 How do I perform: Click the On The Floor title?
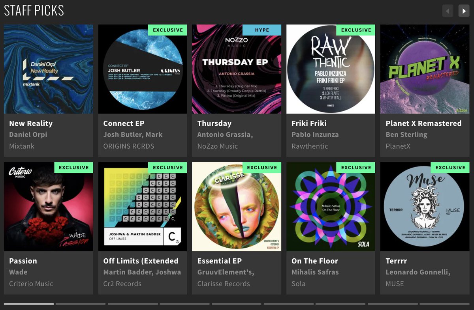(315, 261)
